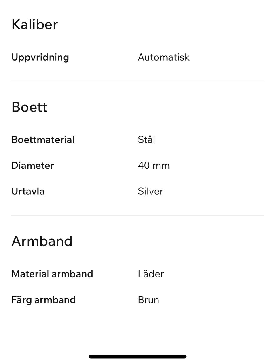Select the Stål material value
This screenshot has width=275, height=364.
coord(146,140)
